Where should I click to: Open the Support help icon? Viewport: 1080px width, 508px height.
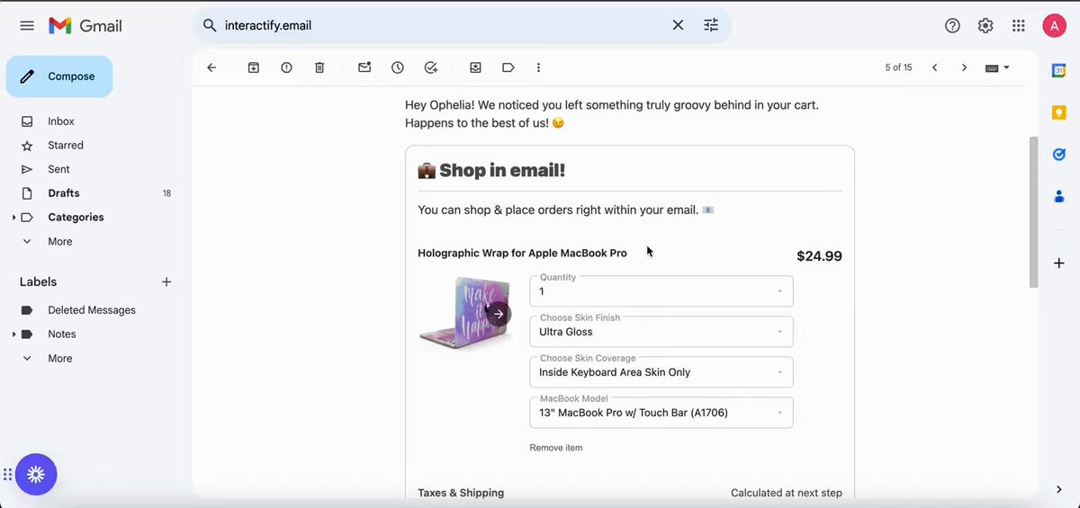tap(952, 25)
